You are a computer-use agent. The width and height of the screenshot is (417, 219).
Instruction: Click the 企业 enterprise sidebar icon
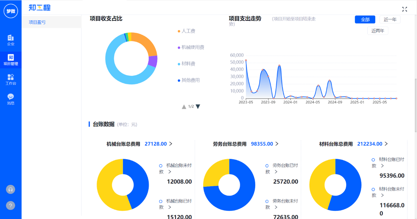11,40
